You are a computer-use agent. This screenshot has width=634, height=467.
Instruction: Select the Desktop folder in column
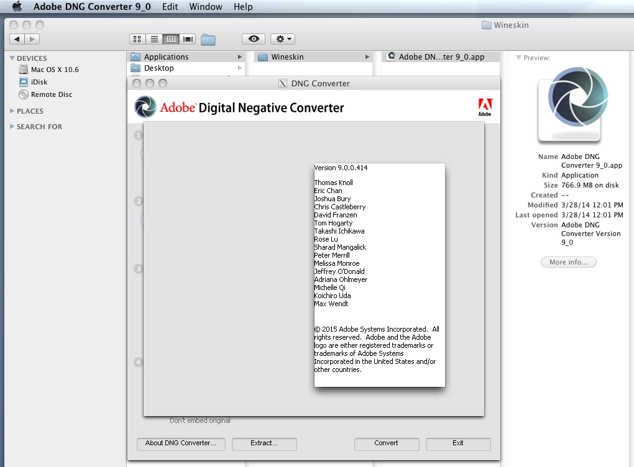coord(186,68)
